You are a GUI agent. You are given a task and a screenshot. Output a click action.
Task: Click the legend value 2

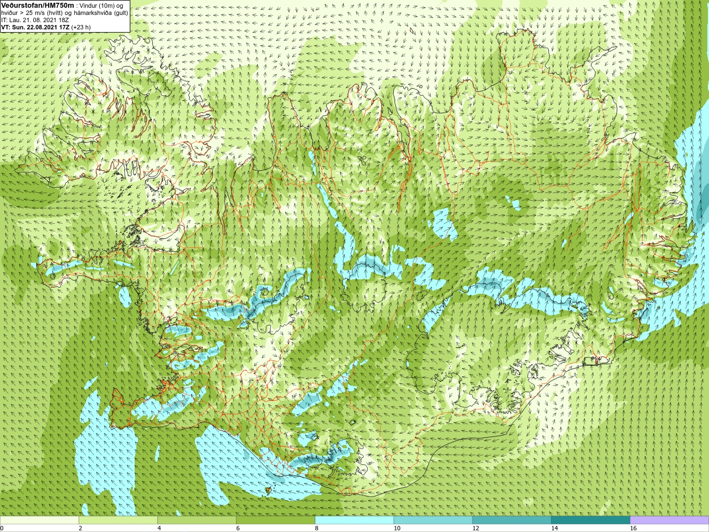[80, 528]
